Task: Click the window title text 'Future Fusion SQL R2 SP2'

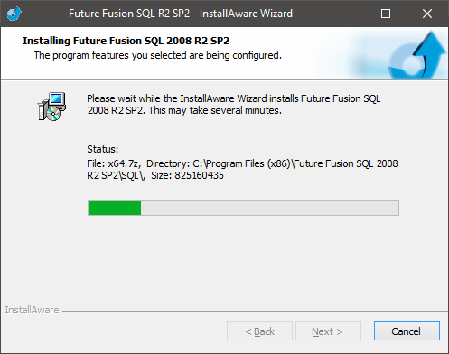Action: tap(129, 14)
